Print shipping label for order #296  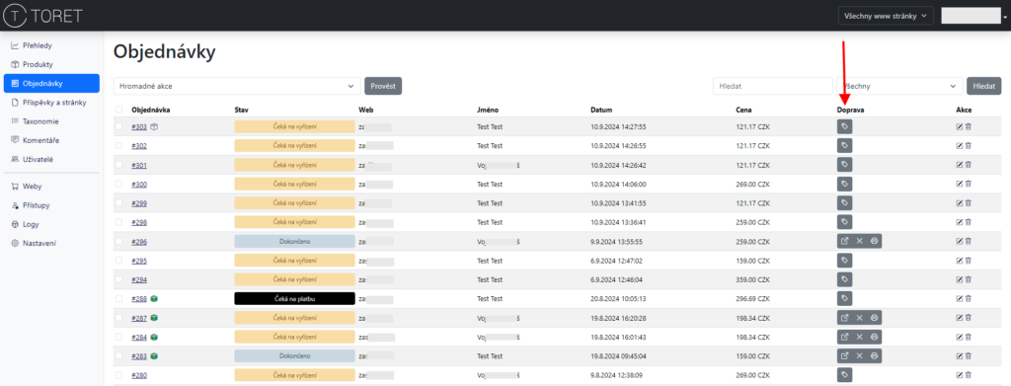coord(874,241)
